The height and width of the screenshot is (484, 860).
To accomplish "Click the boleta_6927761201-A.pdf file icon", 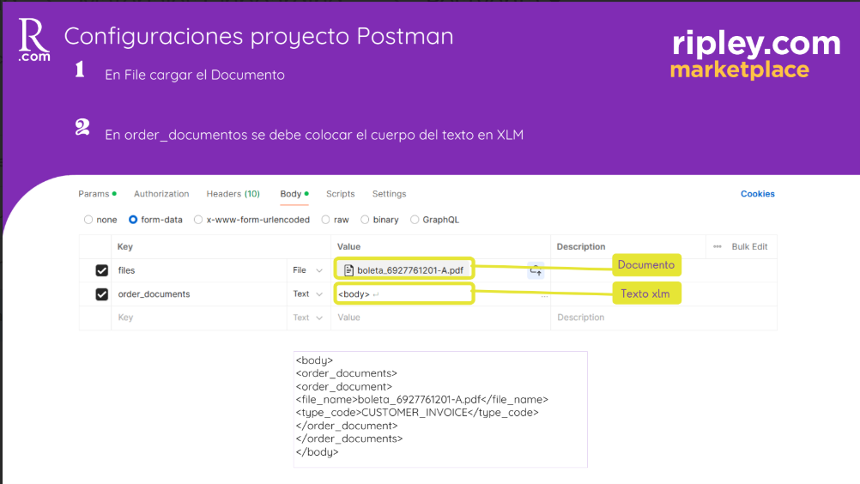I will tap(348, 270).
